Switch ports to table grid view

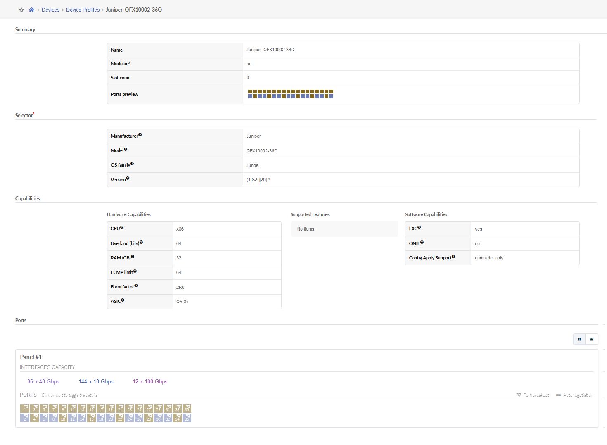click(x=592, y=339)
